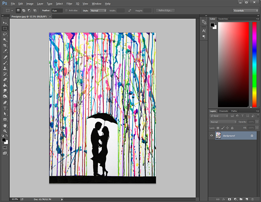Choose Add to selection mode

(24, 10)
